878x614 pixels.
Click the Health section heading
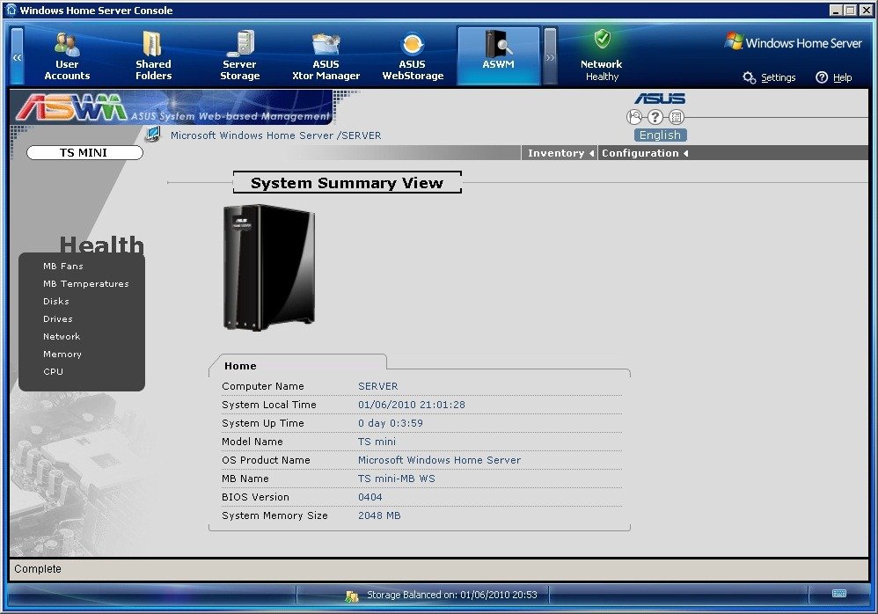click(x=101, y=245)
